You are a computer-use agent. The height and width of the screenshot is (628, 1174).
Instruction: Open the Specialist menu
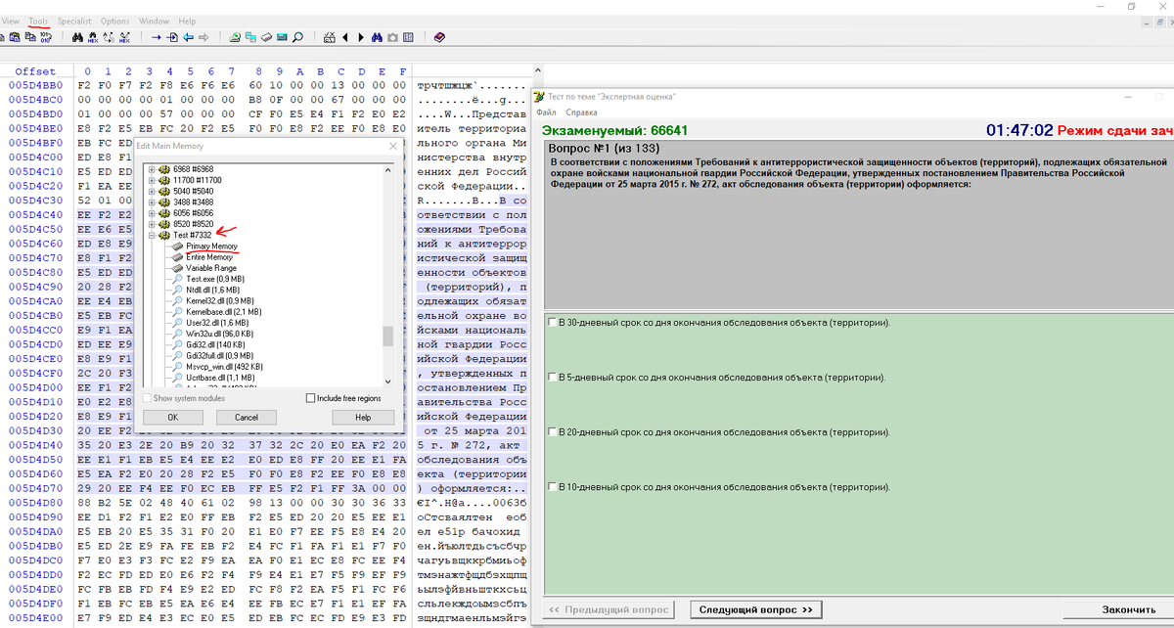74,21
